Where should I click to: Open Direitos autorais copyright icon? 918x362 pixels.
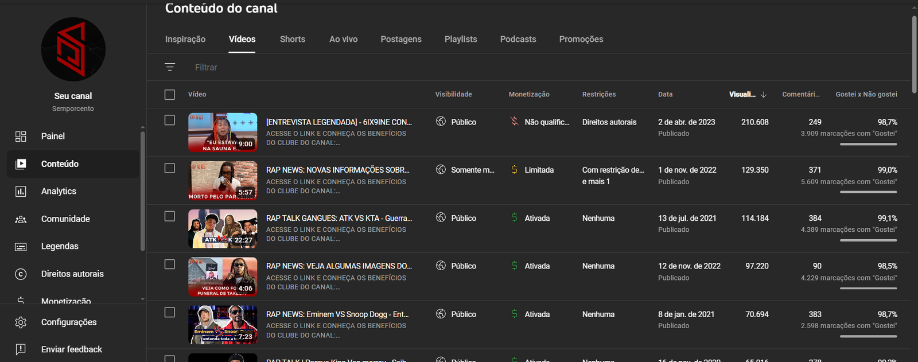coord(21,274)
